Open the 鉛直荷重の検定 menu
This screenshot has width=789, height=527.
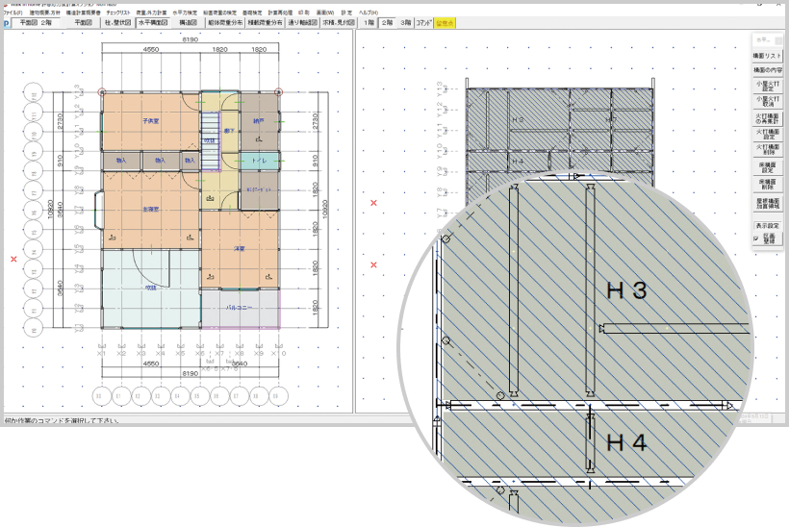click(x=220, y=13)
